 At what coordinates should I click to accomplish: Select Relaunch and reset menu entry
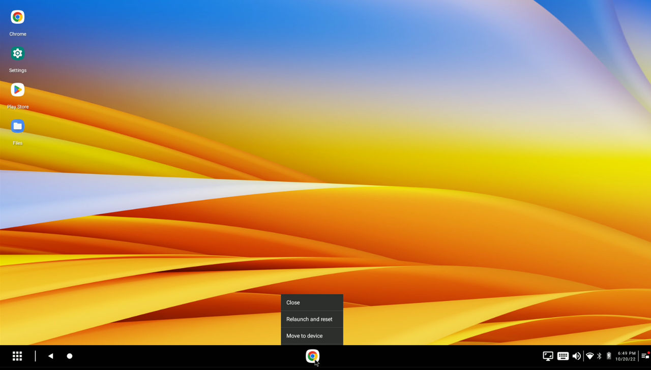click(x=312, y=319)
